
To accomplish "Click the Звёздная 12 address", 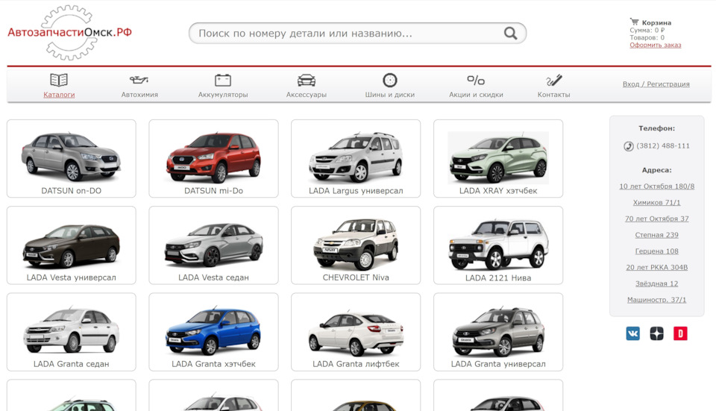I will pos(656,283).
